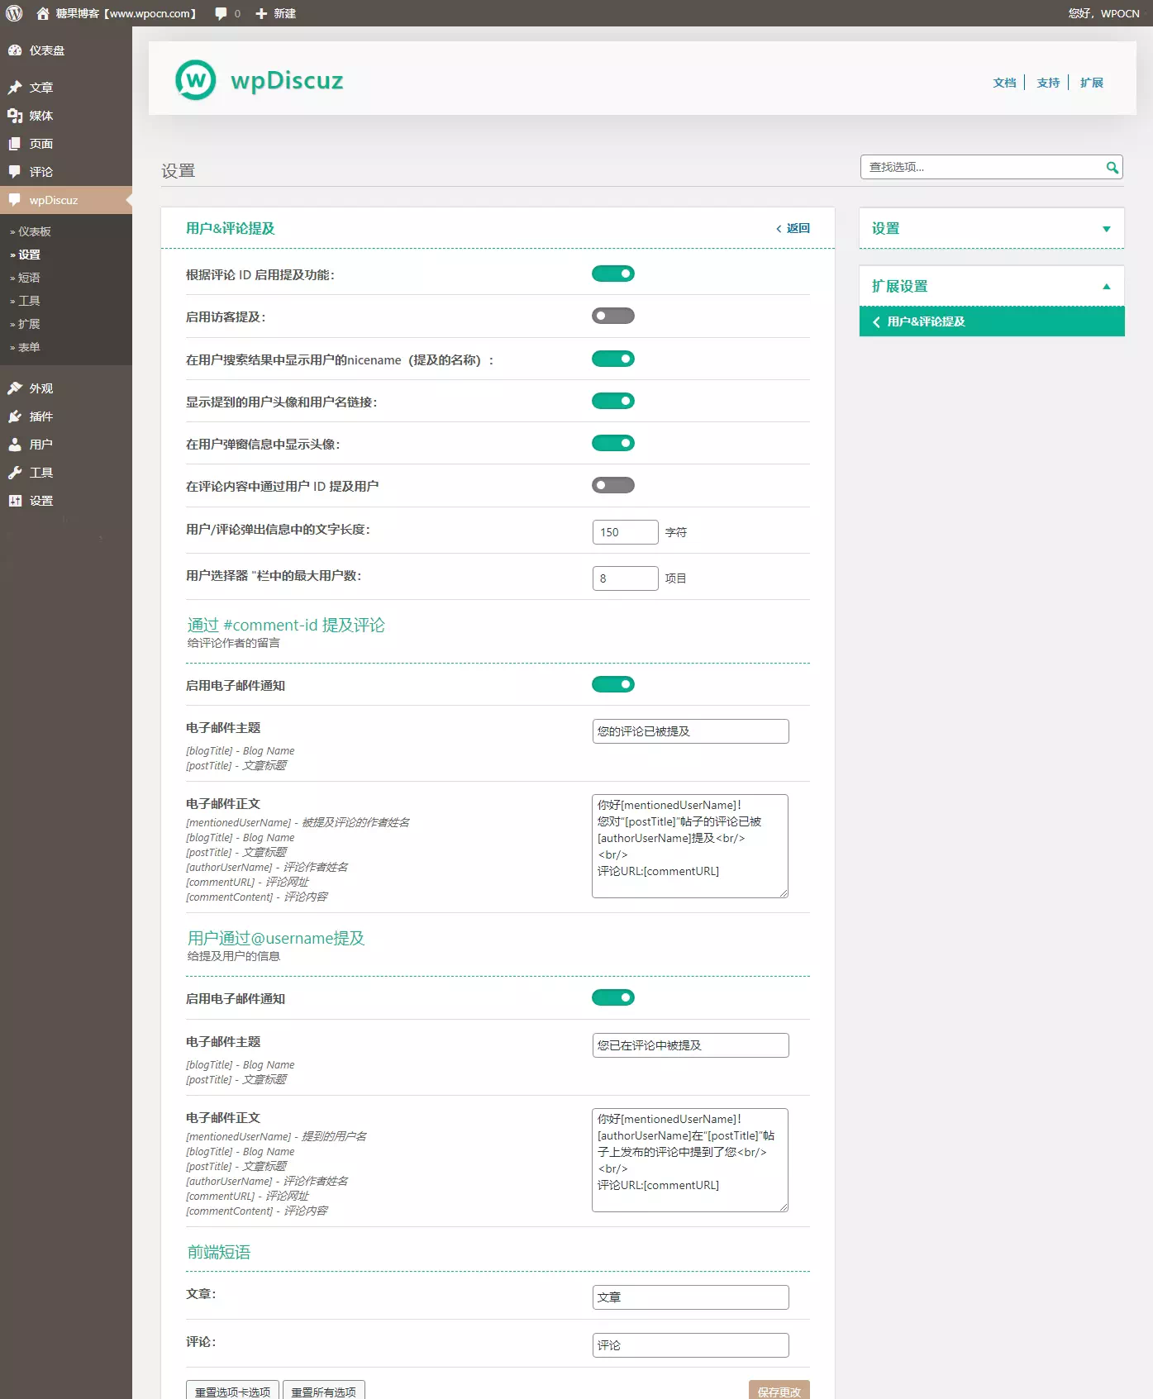Select 用户&评论提及 in right panel
1153x1399 pixels.
coord(992,322)
